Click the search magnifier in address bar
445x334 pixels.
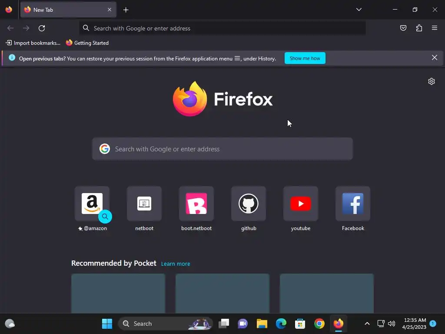click(86, 28)
